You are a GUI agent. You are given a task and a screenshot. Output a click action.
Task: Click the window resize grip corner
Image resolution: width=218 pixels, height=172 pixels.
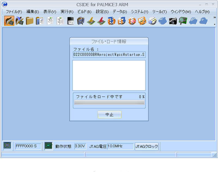(215, 155)
